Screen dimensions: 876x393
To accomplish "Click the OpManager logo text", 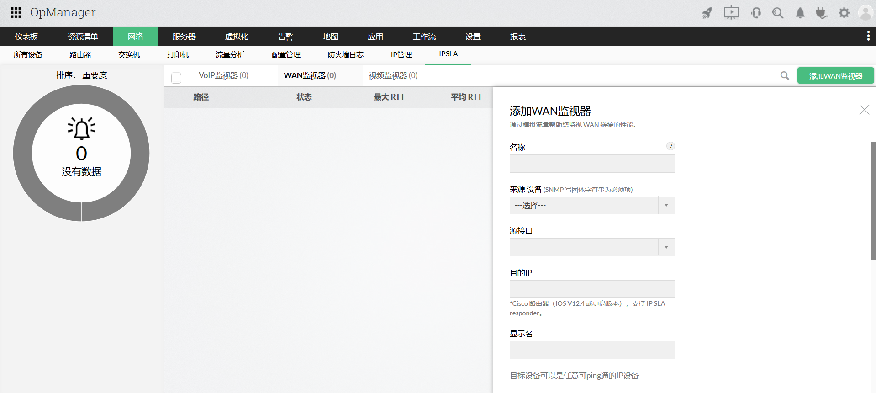I will (63, 12).
